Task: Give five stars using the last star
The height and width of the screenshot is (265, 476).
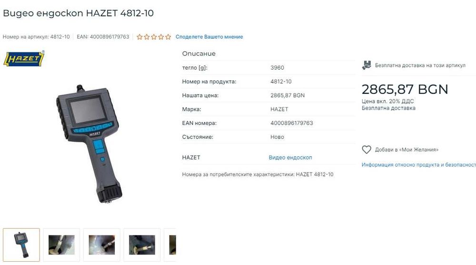Action: 168,37
